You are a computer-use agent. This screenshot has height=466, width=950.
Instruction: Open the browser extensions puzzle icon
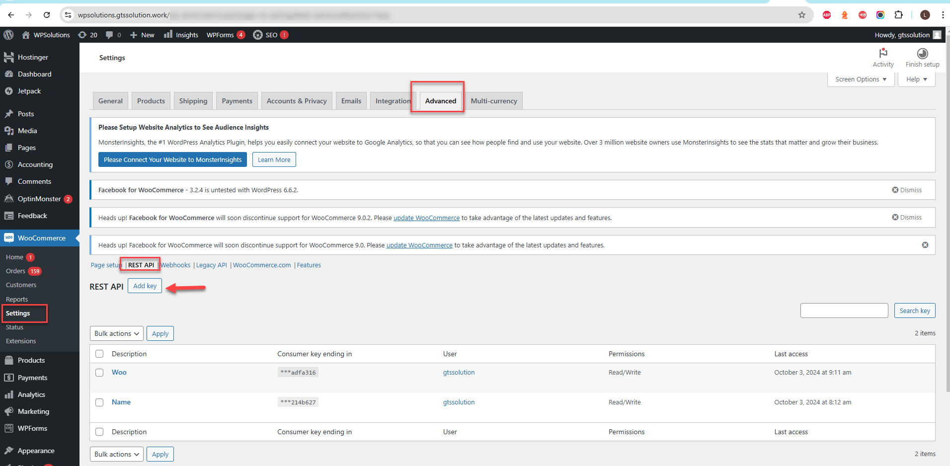[x=898, y=15]
